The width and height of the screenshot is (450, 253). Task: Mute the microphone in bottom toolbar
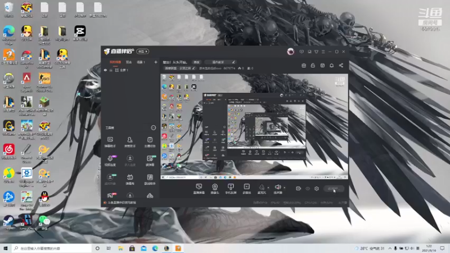pos(262,189)
